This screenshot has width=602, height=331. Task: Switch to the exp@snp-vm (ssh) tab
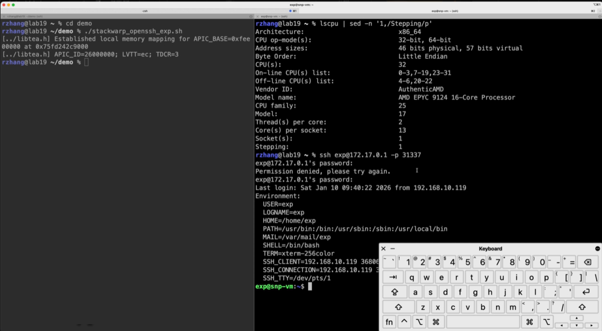coord(445,11)
